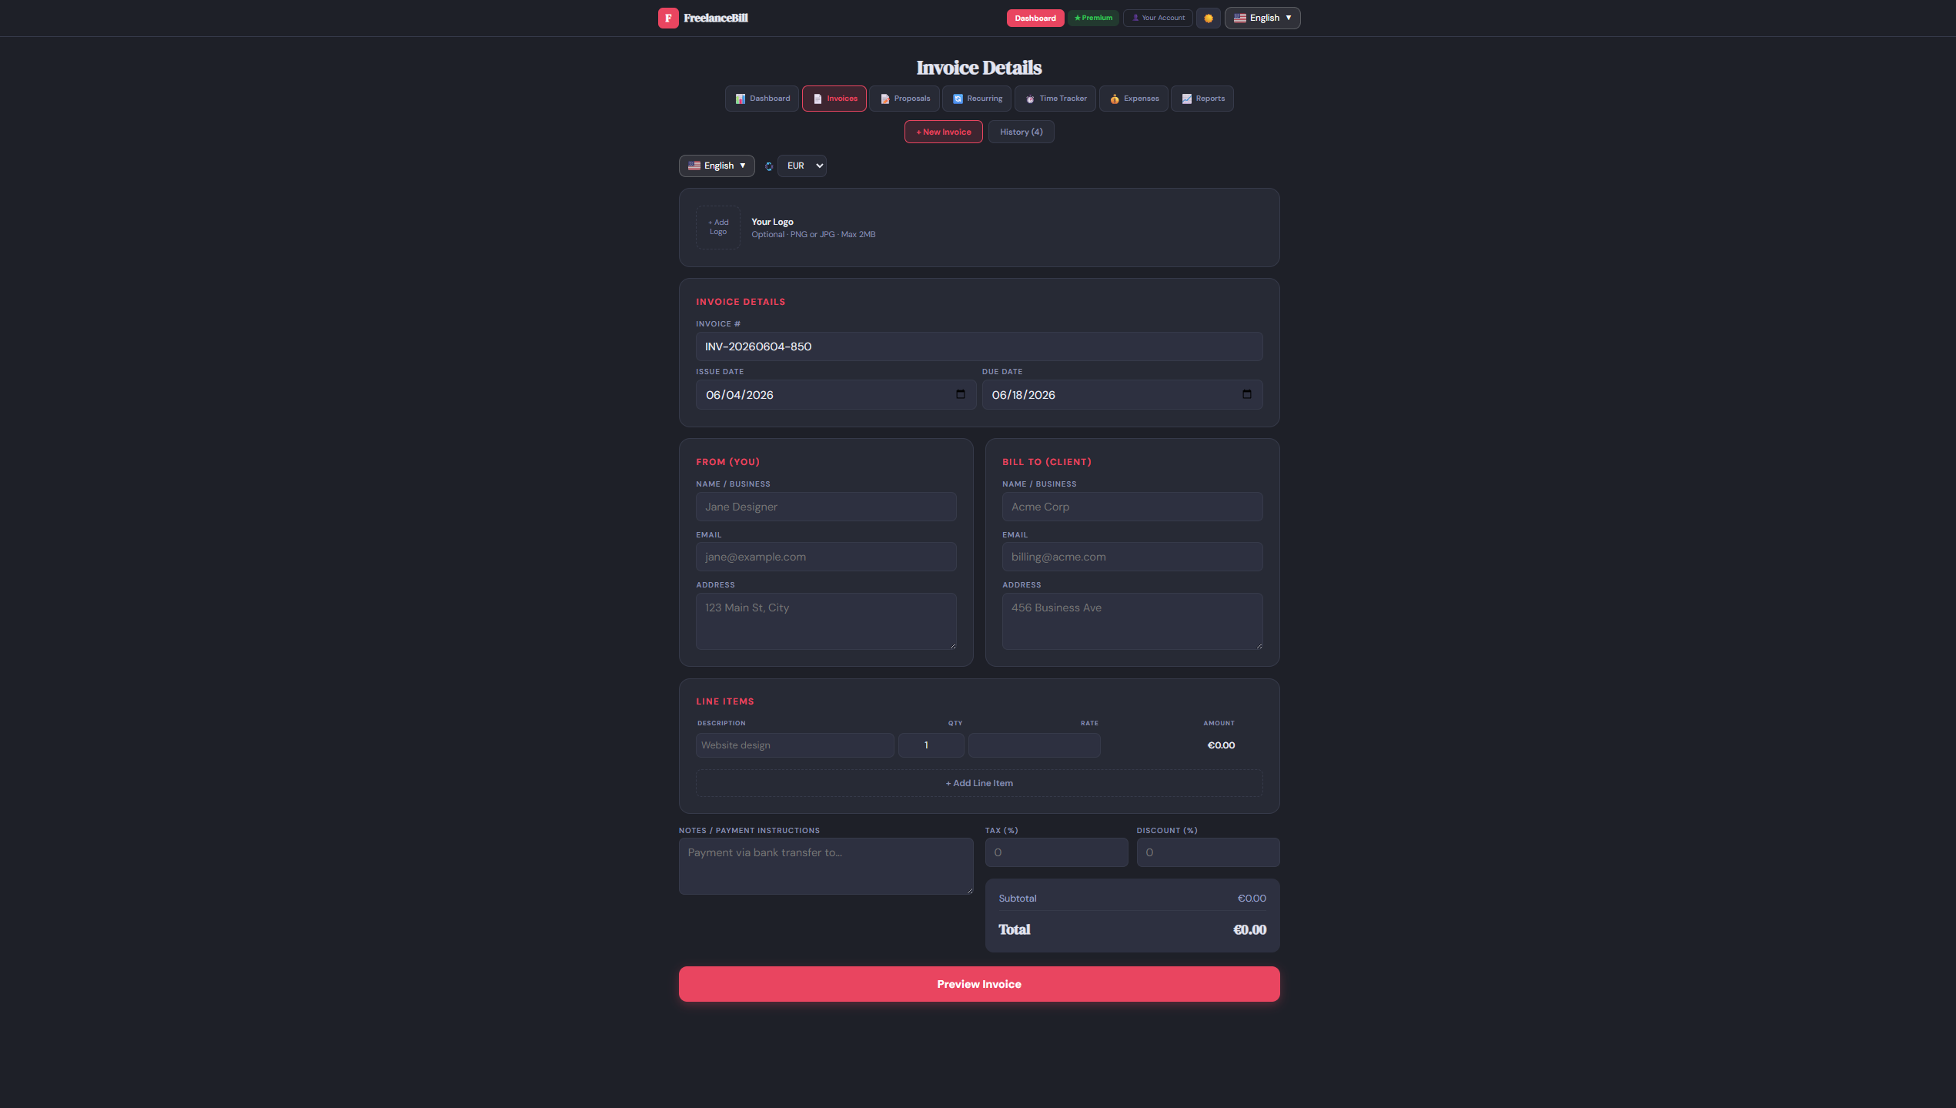The image size is (1956, 1108).
Task: Select the Invoices tab
Action: tap(834, 99)
